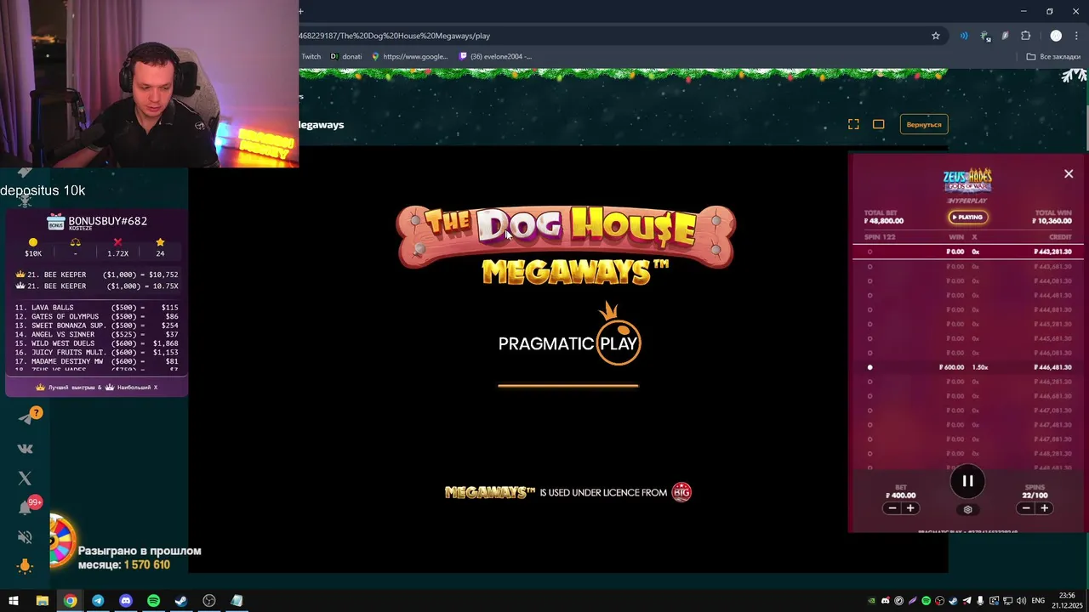This screenshot has height=612, width=1089.
Task: Click The Dog House Megaways logo
Action: pos(566,245)
